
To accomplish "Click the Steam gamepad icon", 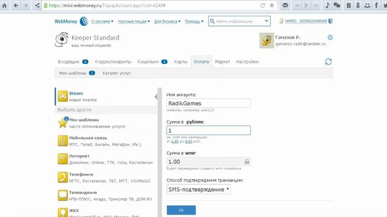I will pos(63,96).
